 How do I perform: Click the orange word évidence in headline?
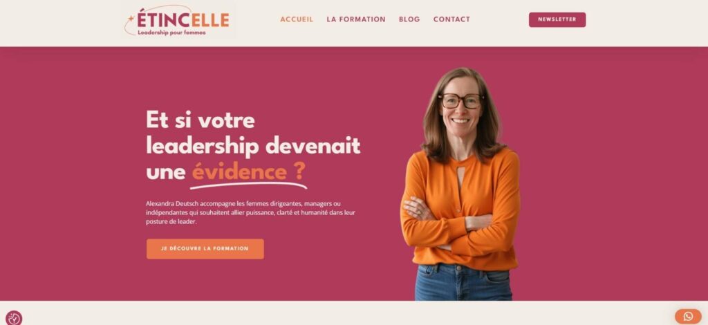point(239,171)
